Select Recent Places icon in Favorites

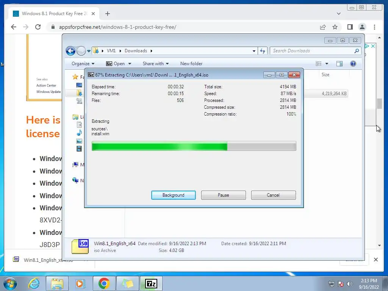click(79, 101)
